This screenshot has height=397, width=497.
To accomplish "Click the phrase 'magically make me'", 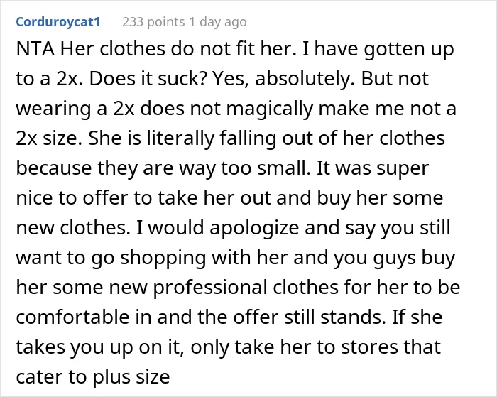I will pyautogui.click(x=317, y=109).
